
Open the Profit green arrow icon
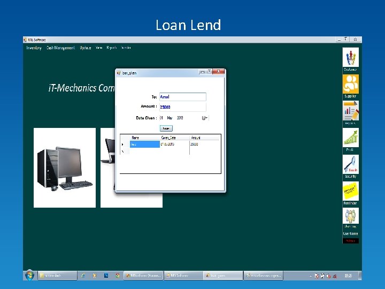pyautogui.click(x=350, y=138)
